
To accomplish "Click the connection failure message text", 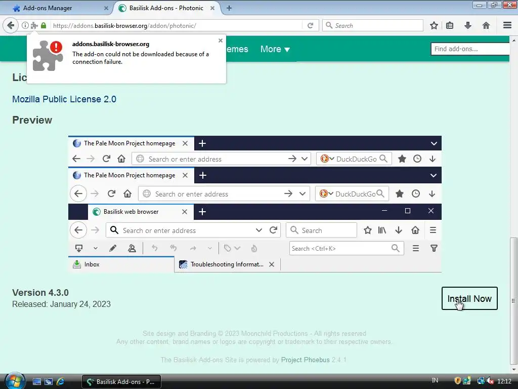I will point(141,58).
